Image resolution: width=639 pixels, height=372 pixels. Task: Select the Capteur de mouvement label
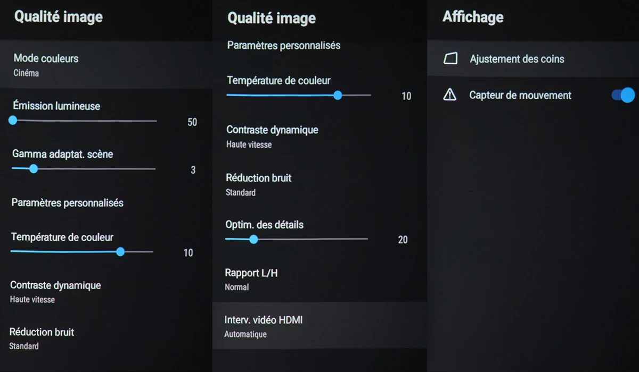tap(520, 96)
